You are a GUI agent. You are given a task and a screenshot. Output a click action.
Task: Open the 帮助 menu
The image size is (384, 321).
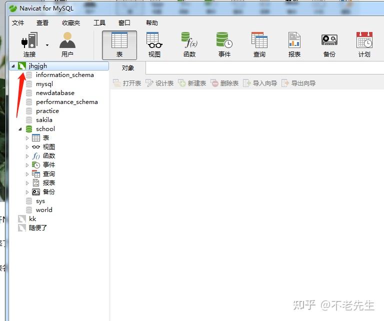click(152, 23)
